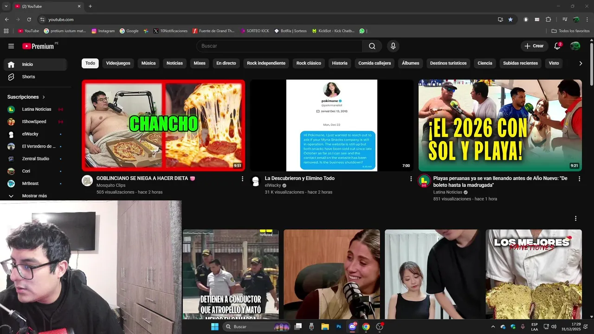
Task: Play the pokimane message thumbnail video
Action: point(332,125)
